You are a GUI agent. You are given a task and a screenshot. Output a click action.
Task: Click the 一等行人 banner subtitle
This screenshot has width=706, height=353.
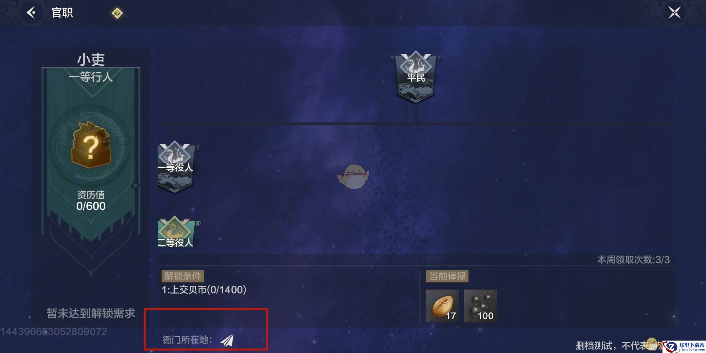tap(91, 77)
